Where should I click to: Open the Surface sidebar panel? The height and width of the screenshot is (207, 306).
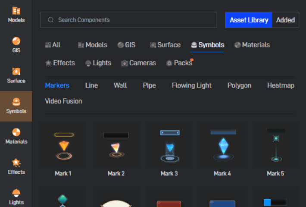click(x=16, y=75)
